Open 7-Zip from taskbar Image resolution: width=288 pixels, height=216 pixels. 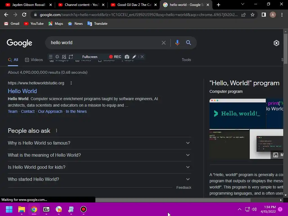(46, 209)
